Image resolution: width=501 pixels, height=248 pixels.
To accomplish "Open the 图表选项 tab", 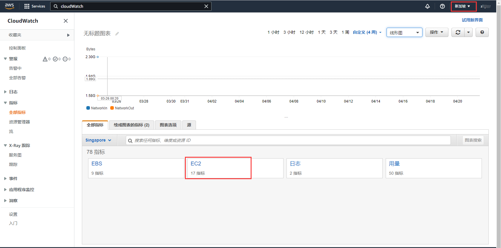I will click(168, 125).
